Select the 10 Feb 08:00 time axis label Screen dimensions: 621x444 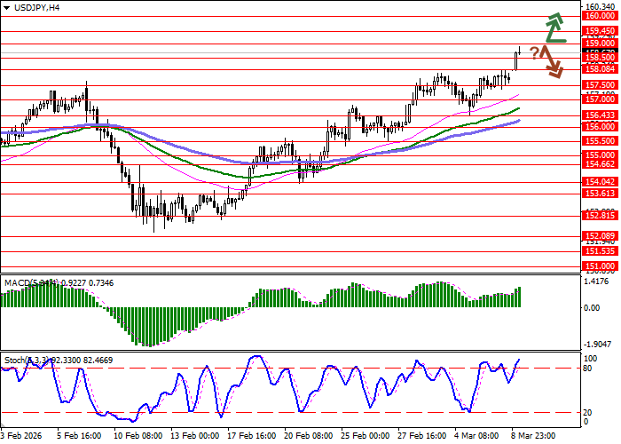[138, 436]
